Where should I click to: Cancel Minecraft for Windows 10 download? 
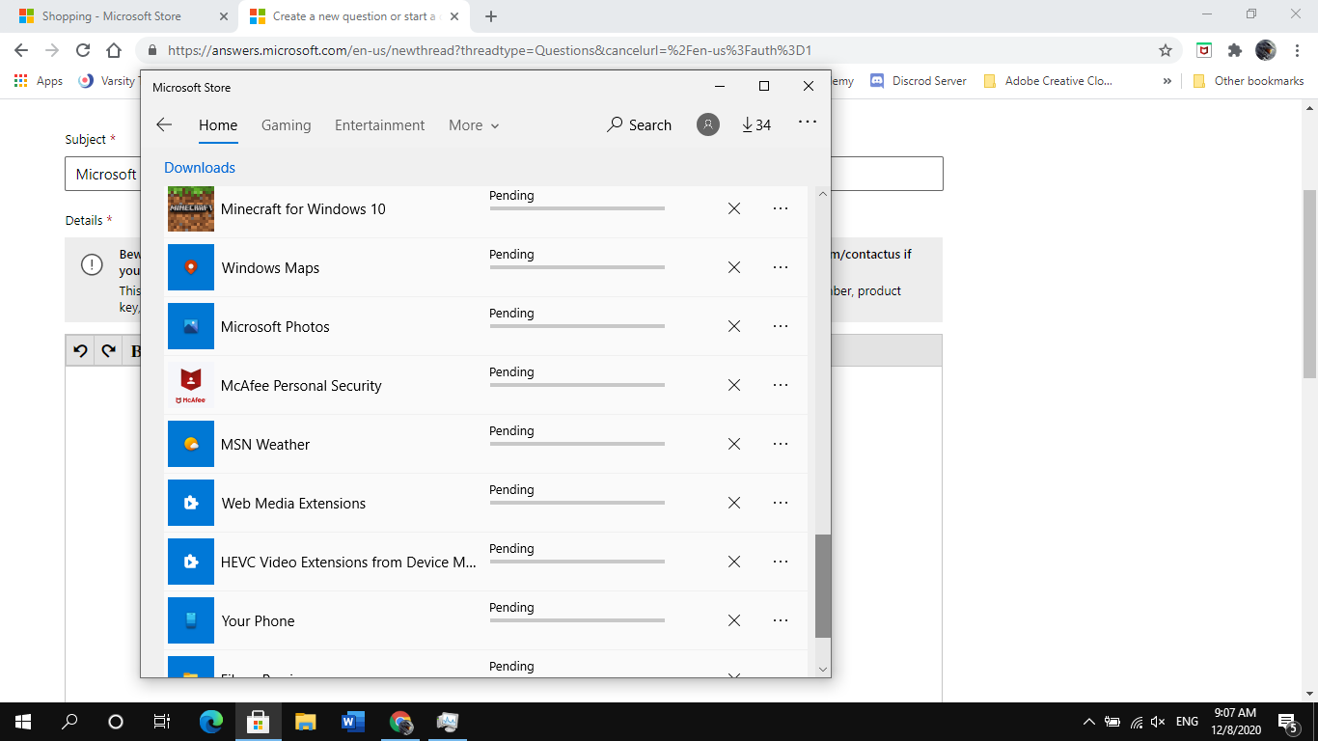[734, 208]
